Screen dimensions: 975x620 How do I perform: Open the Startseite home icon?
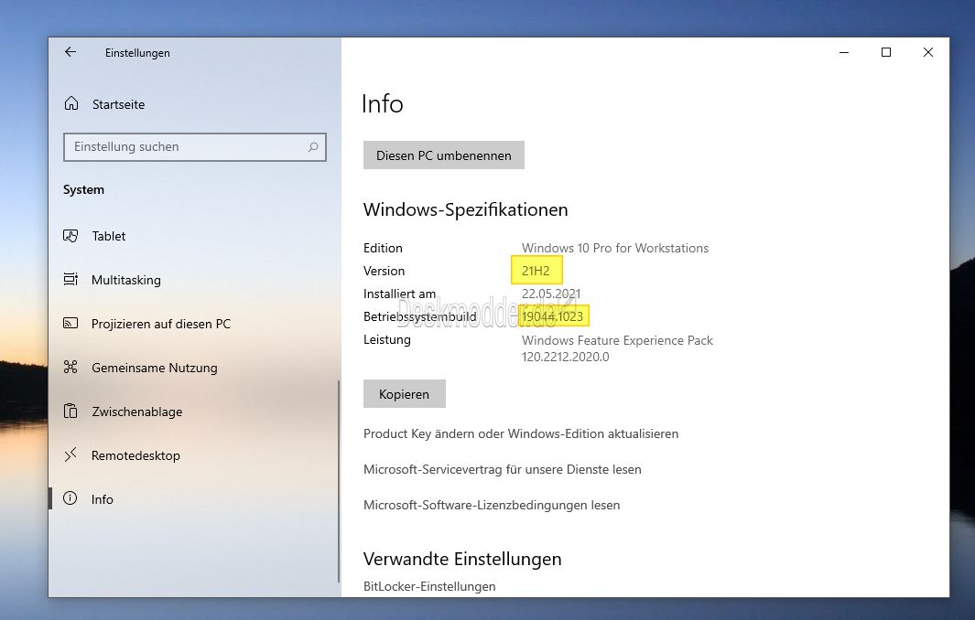[x=71, y=103]
